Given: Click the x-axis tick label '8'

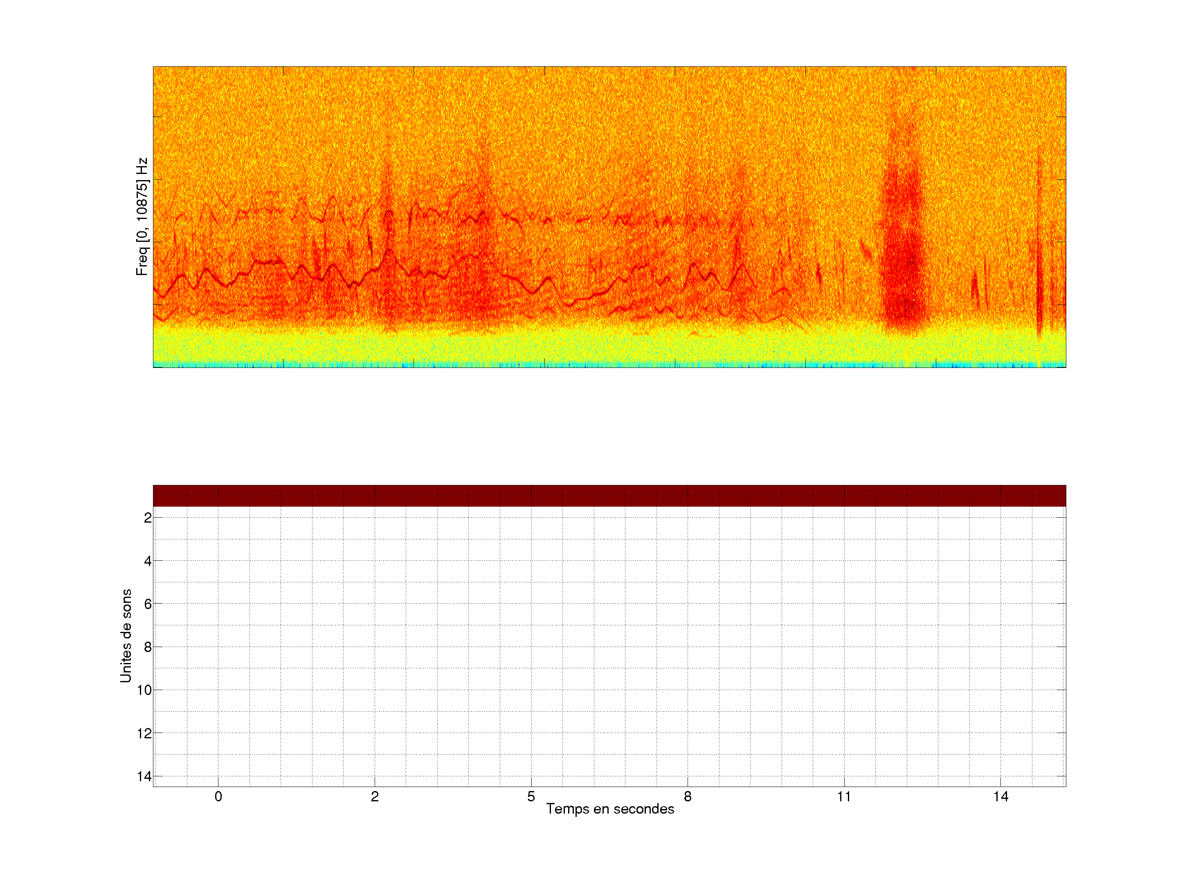Looking at the screenshot, I should (x=688, y=796).
